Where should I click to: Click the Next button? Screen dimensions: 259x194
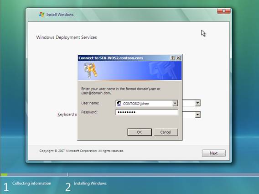pos(213,153)
